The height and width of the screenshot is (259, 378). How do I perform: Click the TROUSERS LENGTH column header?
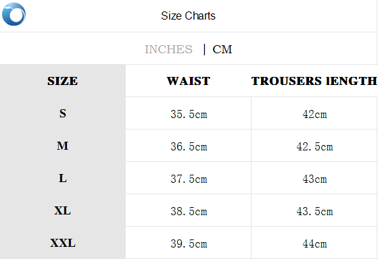coord(314,81)
